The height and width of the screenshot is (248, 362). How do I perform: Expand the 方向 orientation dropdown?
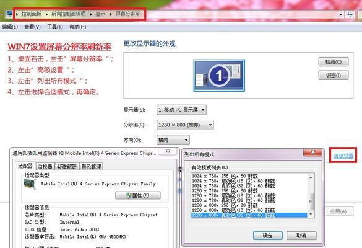point(173,140)
